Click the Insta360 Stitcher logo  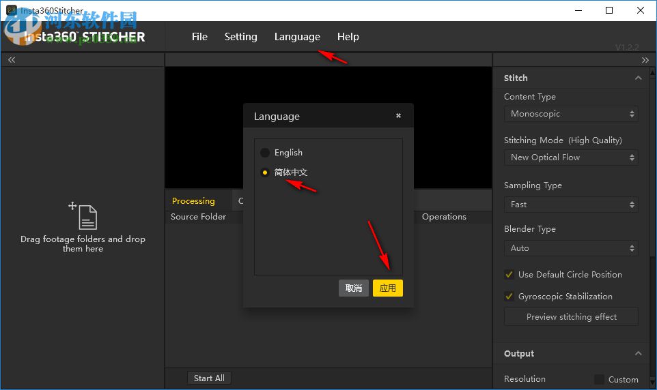tap(84, 37)
